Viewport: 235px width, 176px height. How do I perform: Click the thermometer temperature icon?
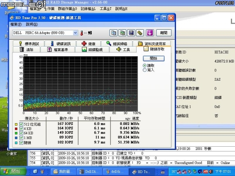click(x=82, y=33)
